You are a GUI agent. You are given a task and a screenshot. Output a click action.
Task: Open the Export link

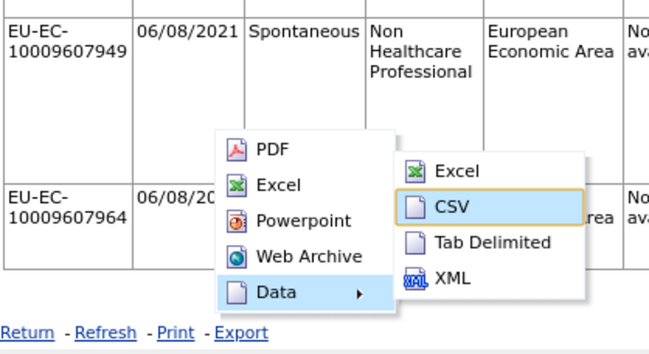[x=242, y=332]
